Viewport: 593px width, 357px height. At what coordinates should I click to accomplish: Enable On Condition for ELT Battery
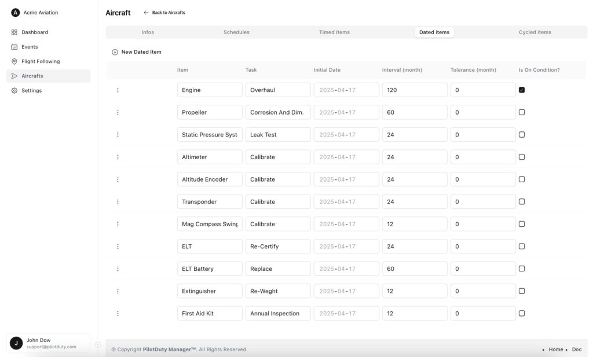tap(522, 268)
